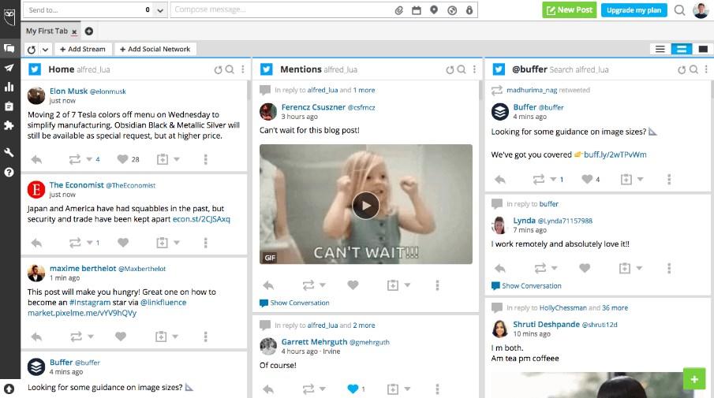Reply to Elon Musk's tweet
The height and width of the screenshot is (398, 714).
(x=36, y=159)
